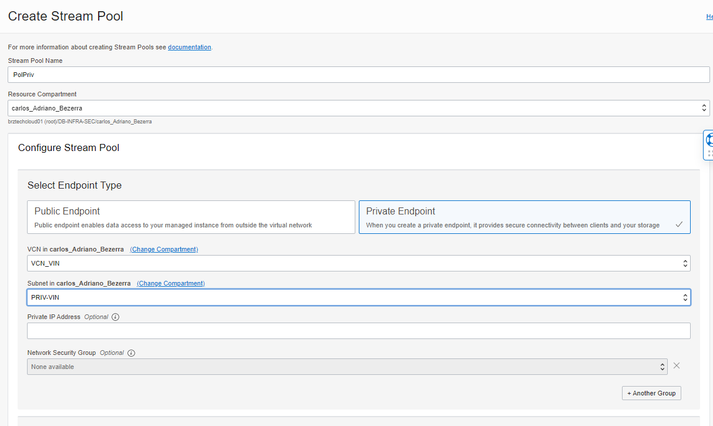Click the Network Security Group info icon
The height and width of the screenshot is (426, 713).
tap(131, 353)
